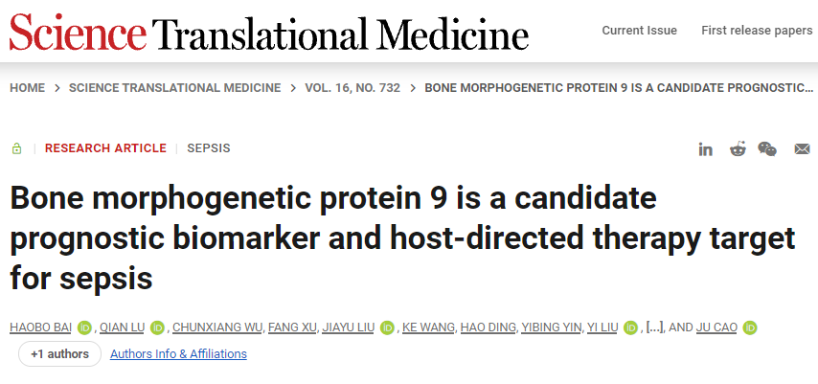Image resolution: width=818 pixels, height=384 pixels.
Task: Open Current Issue menu item
Action: [639, 31]
